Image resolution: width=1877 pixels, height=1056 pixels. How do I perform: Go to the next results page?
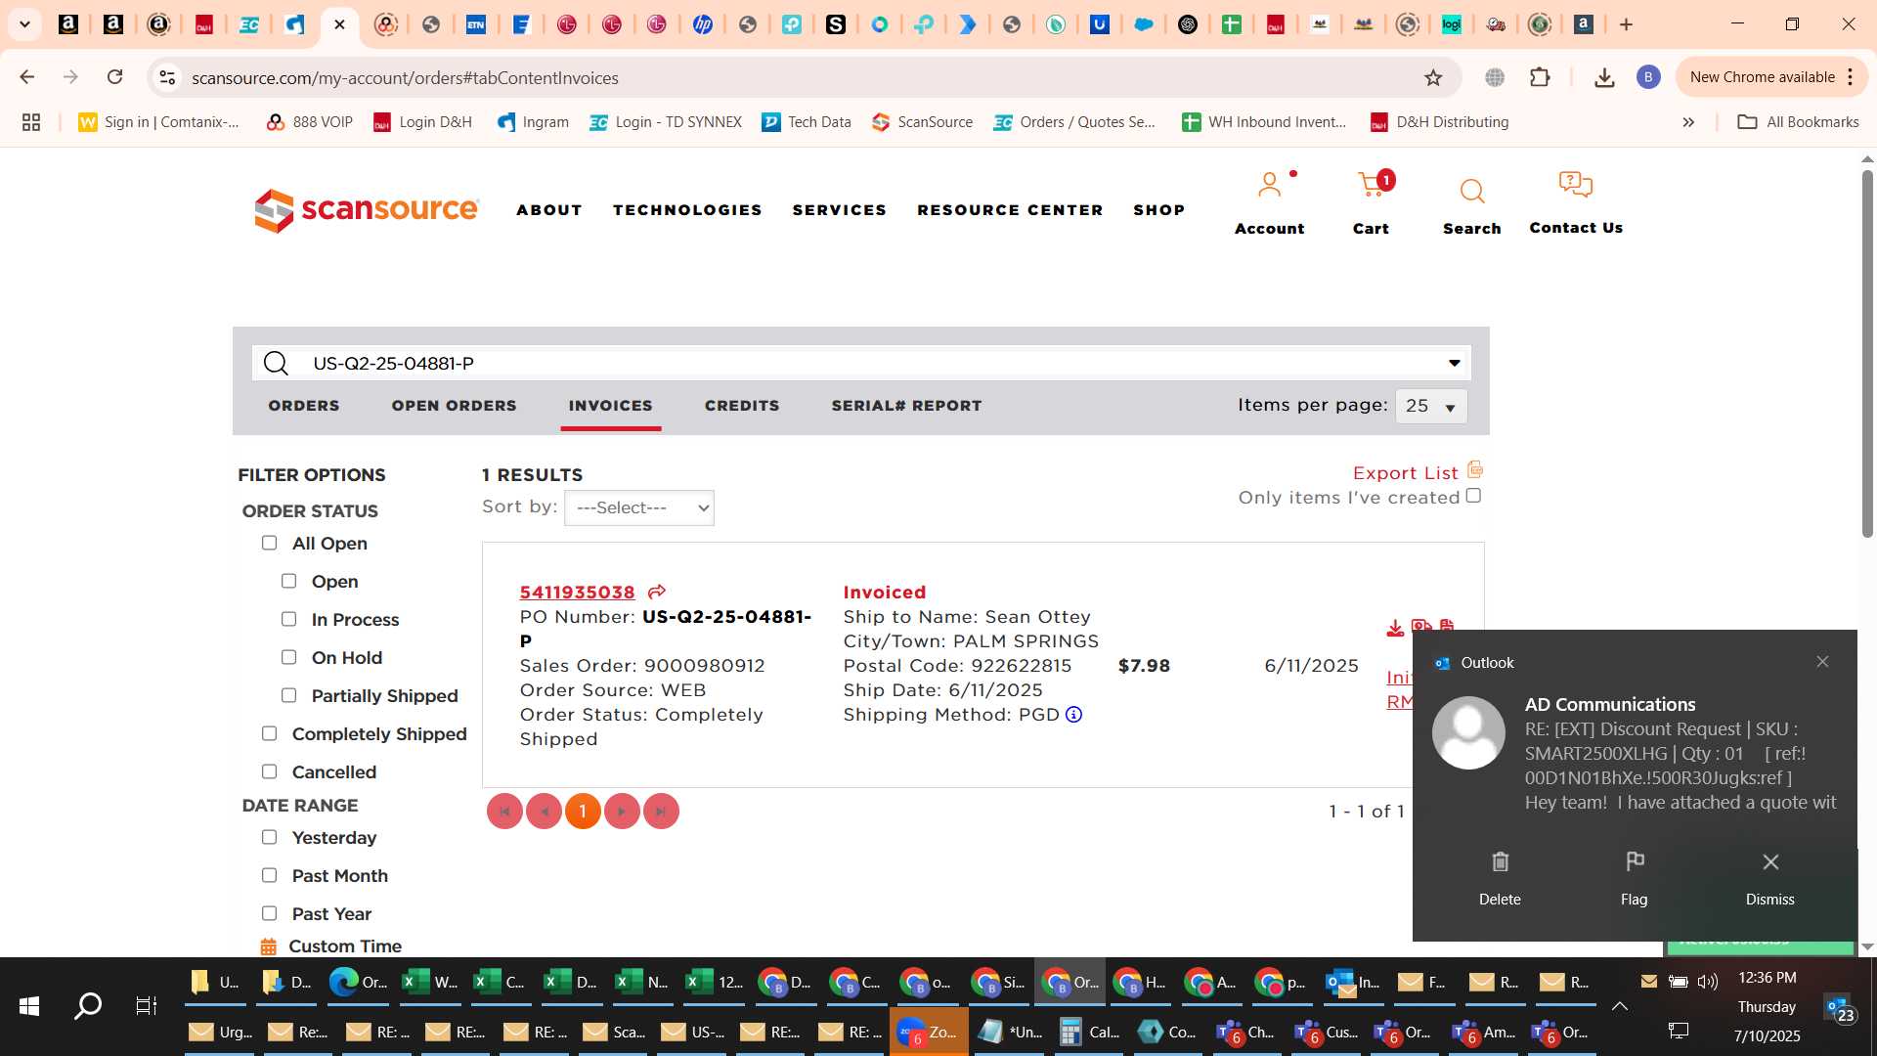[622, 812]
